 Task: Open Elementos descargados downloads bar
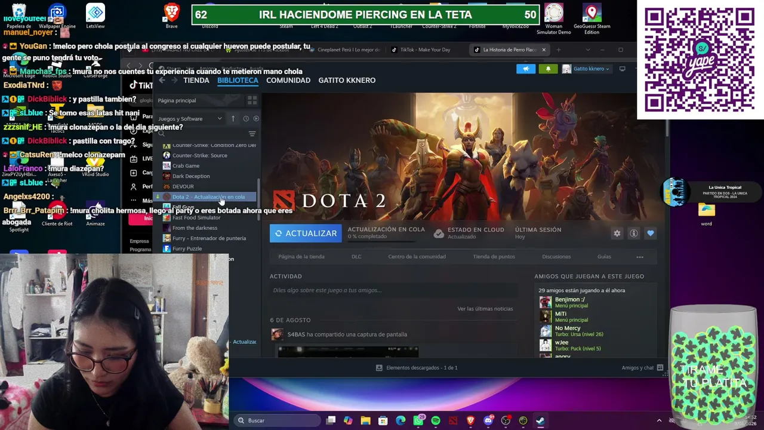pos(417,368)
